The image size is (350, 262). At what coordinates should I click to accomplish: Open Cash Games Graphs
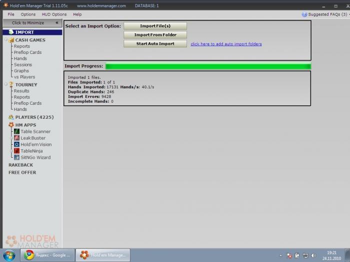tap(21, 71)
